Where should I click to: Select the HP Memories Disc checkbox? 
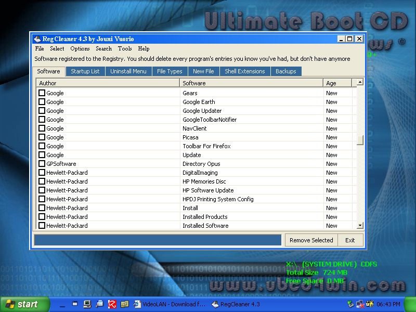point(42,181)
